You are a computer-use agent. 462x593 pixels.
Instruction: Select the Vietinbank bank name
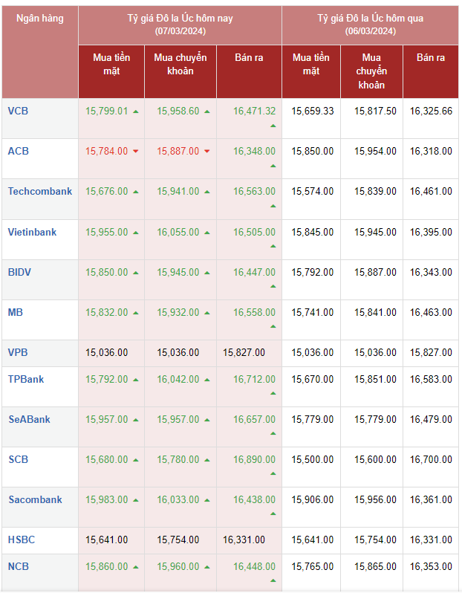[x=32, y=232]
